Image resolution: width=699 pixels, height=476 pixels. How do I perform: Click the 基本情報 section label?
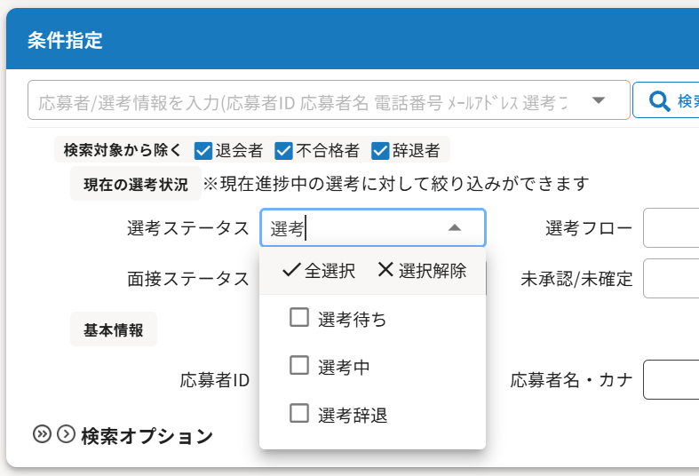coord(113,329)
